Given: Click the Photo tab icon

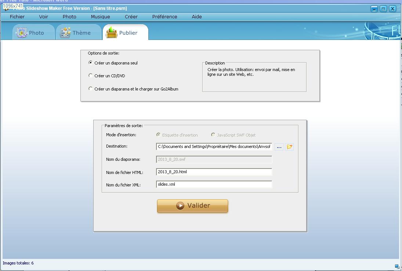Looking at the screenshot, I should click(21, 33).
